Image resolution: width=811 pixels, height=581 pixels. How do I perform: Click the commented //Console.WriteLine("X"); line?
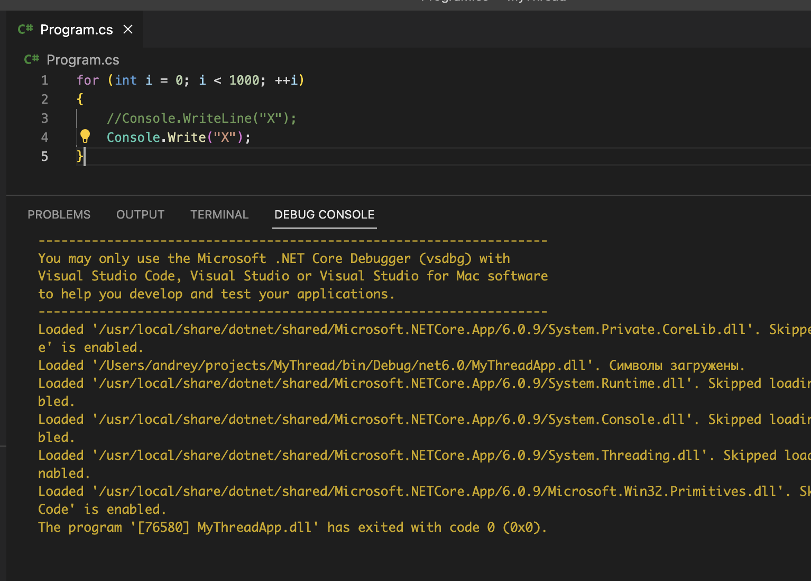201,119
